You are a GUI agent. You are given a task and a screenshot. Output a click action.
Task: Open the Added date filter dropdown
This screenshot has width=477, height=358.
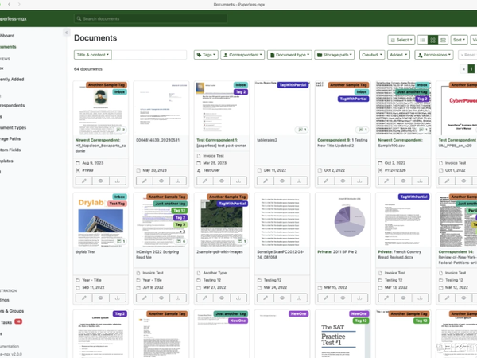(398, 55)
